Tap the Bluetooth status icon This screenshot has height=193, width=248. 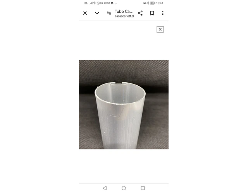[148, 3]
